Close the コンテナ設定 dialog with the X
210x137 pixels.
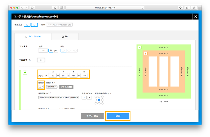click(196, 16)
